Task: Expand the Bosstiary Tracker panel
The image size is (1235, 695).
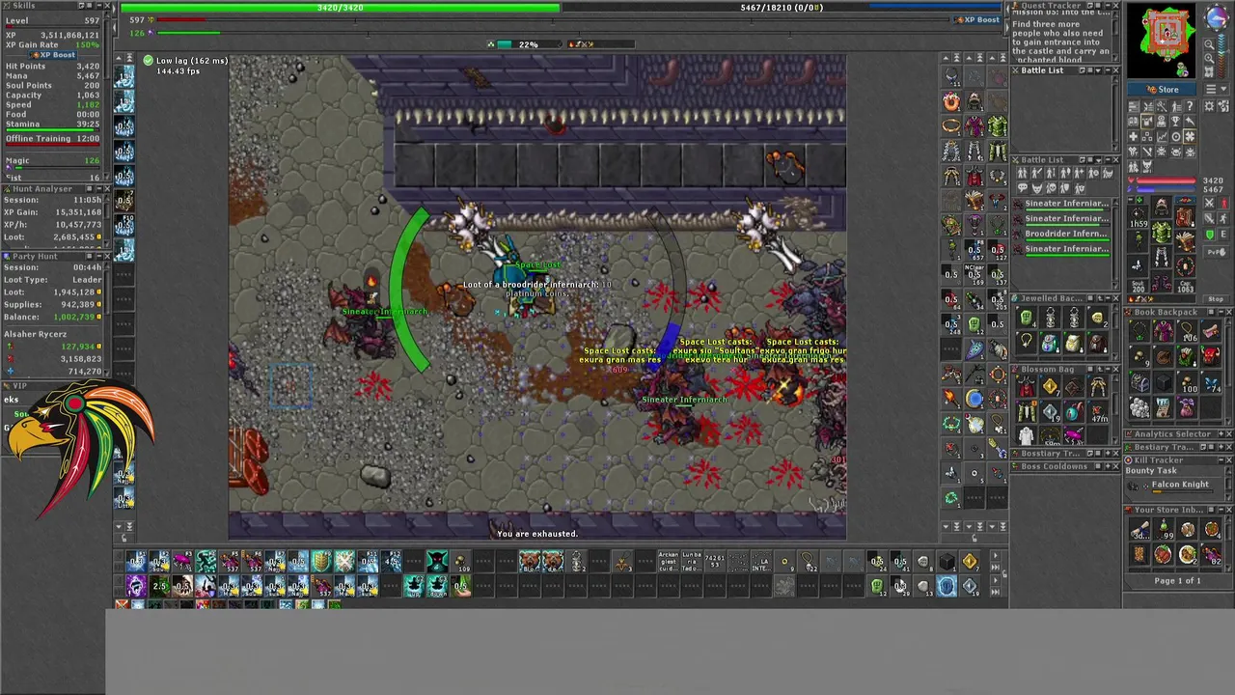Action: [x=1108, y=453]
